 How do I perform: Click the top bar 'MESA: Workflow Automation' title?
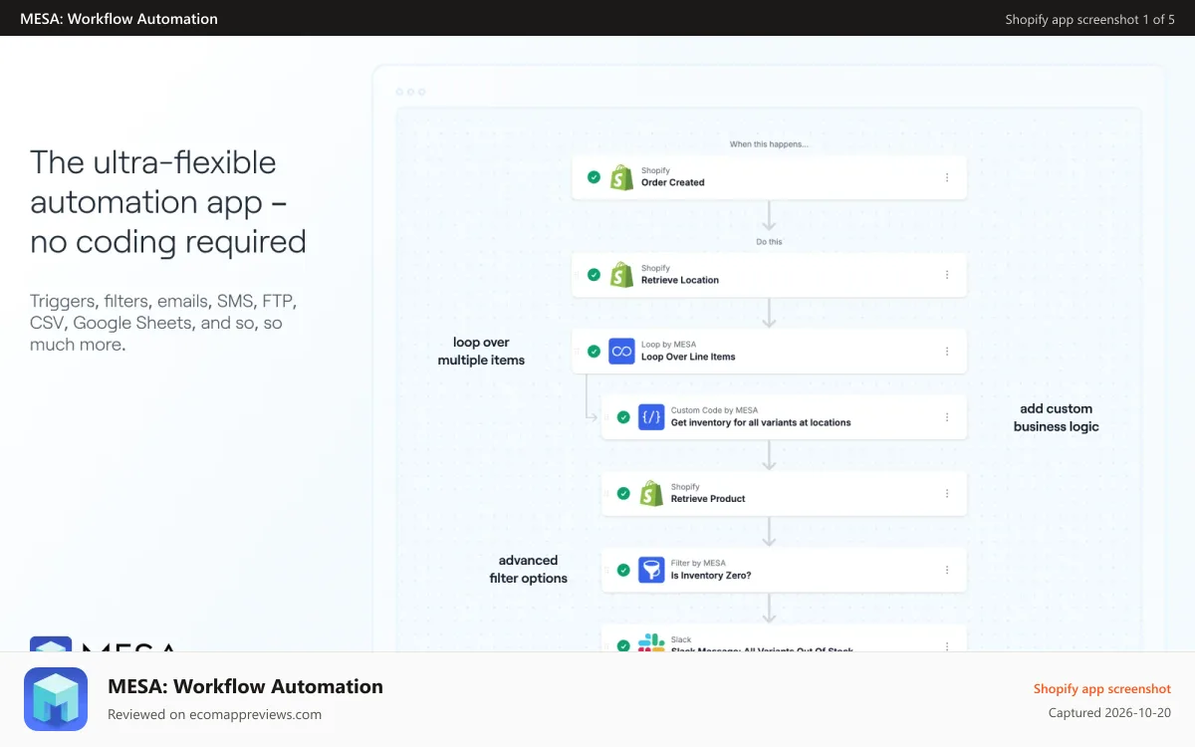coord(119,19)
